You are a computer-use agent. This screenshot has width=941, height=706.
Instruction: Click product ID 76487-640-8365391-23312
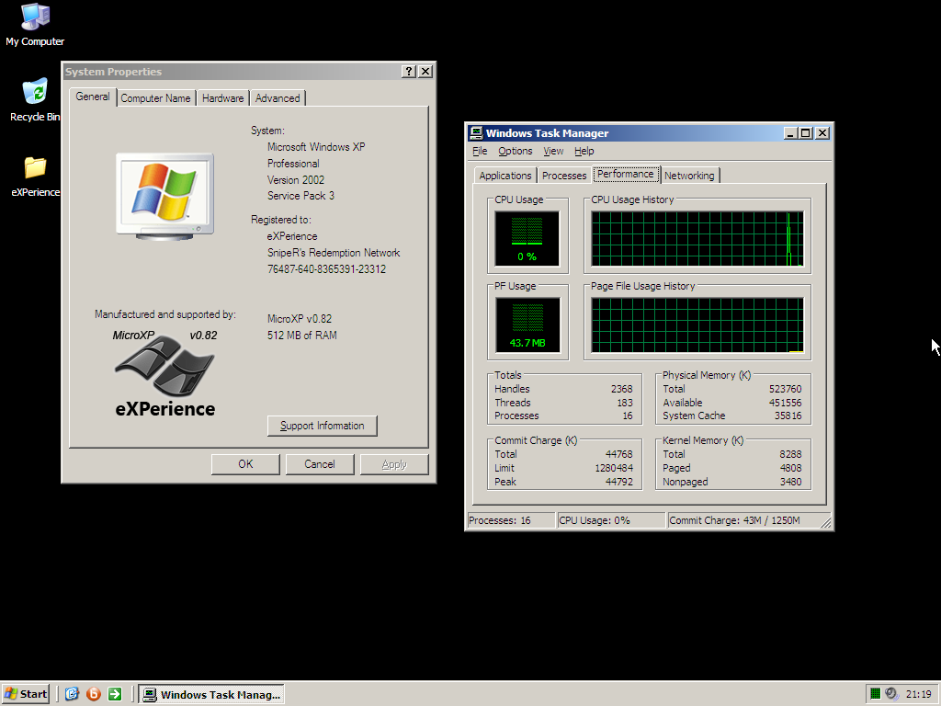326,269
